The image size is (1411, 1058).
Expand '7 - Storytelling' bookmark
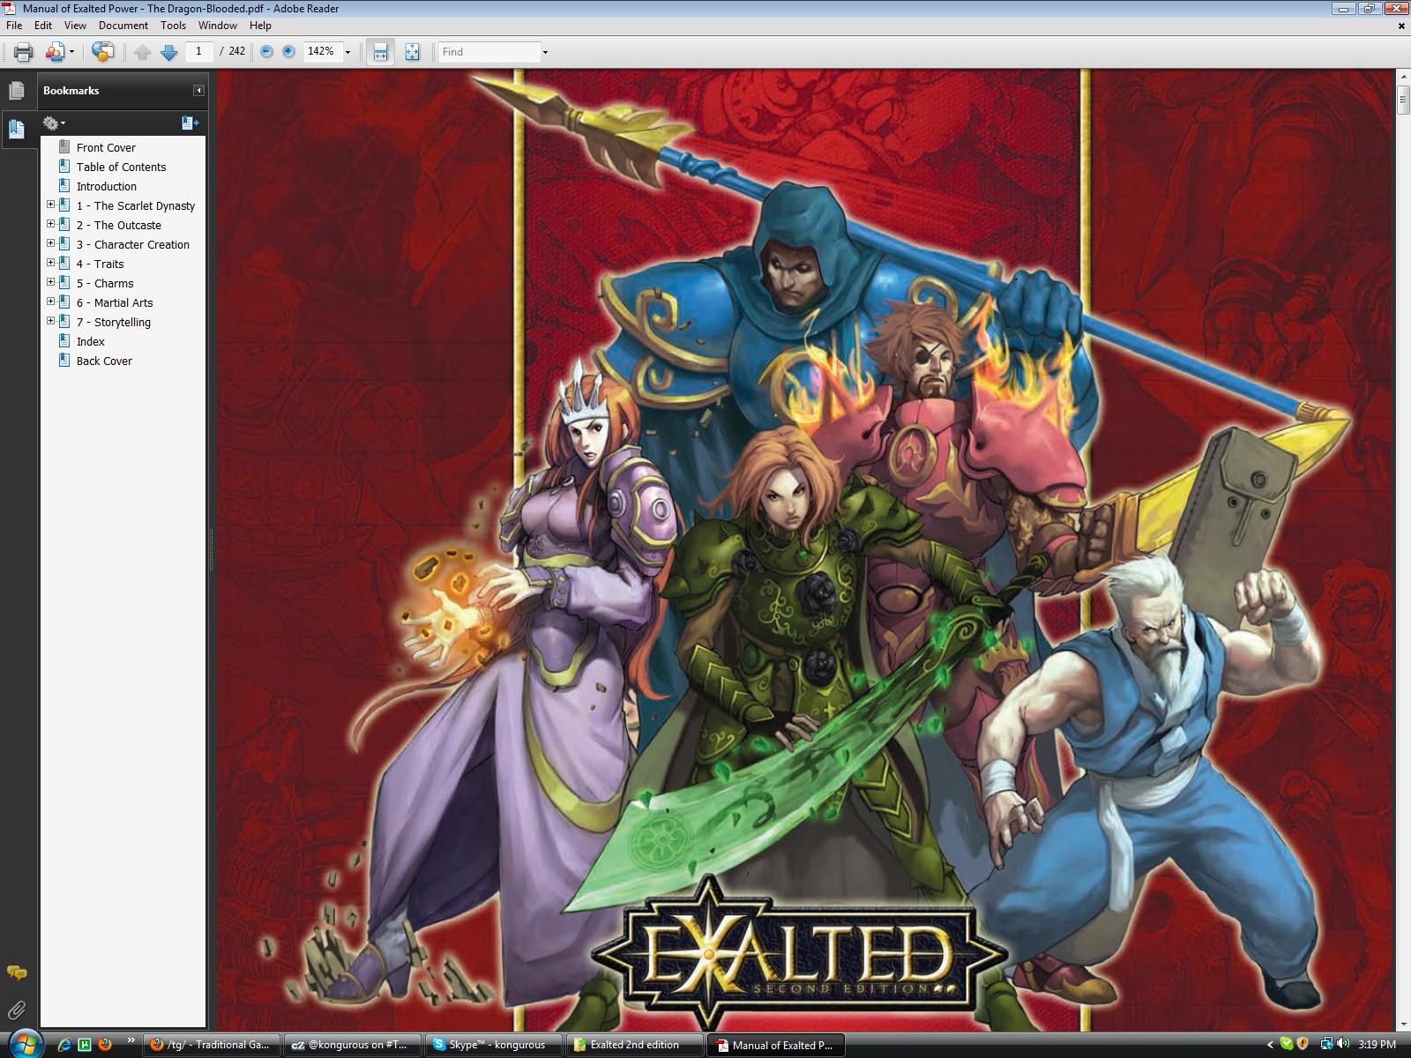50,321
